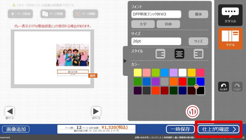Open the サイズ size chooser
The width and height of the screenshot is (246, 140).
198,41
